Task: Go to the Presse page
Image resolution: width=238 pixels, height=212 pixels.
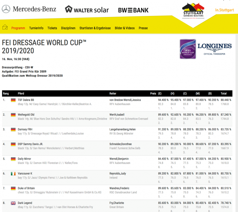Action: tap(143, 28)
